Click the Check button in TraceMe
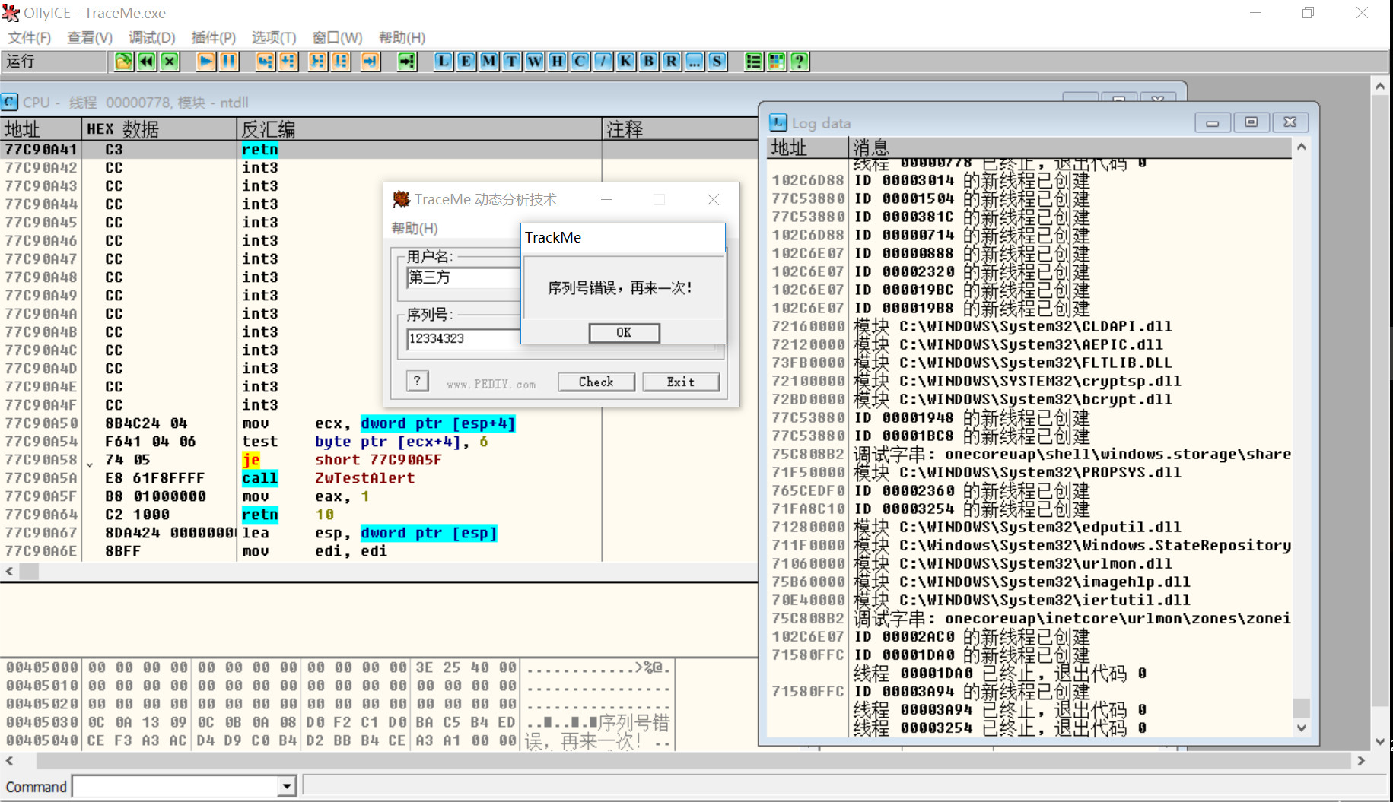The image size is (1393, 802). [596, 382]
